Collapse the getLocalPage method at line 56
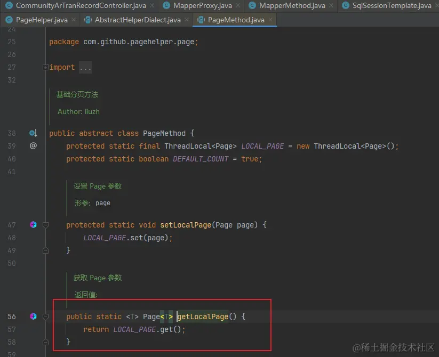Screen dimensions: 439x357 tap(45, 317)
